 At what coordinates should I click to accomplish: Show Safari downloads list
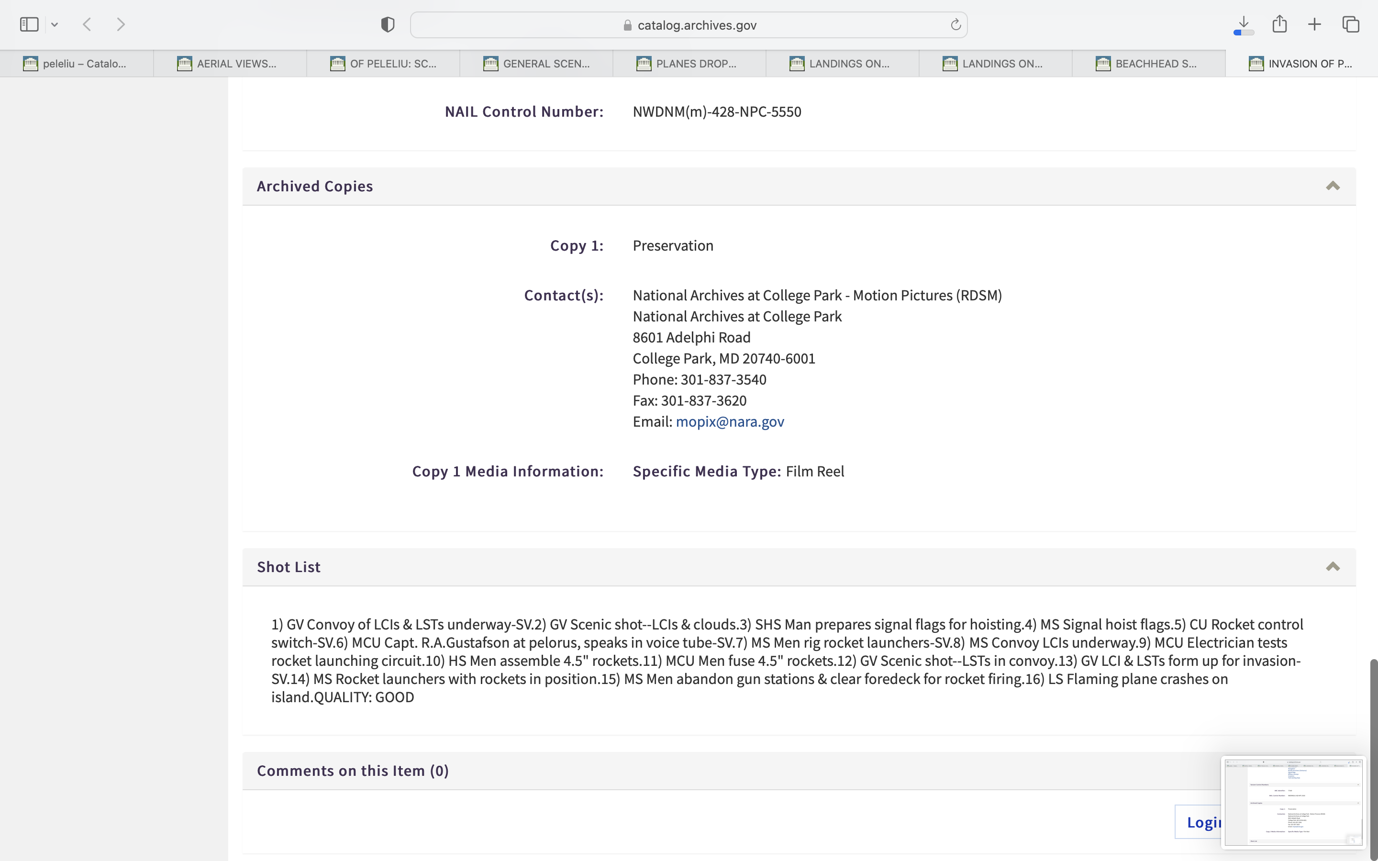[1244, 24]
